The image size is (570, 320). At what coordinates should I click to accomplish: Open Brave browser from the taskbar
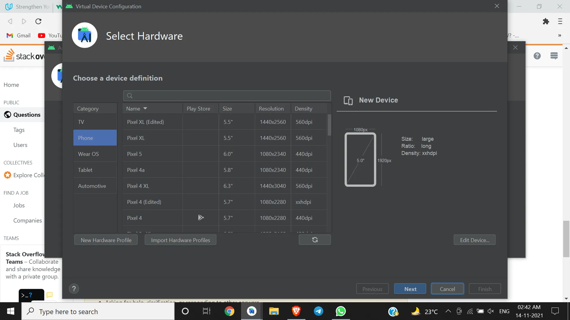pyautogui.click(x=296, y=311)
